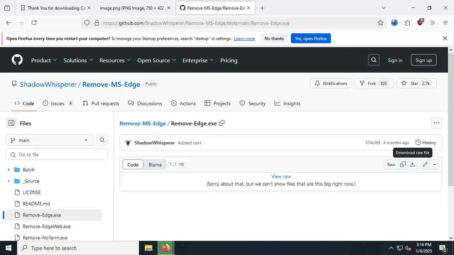Copy path icon next to Remove-Edge.exe
Screen dimensions: 454x255
point(222,123)
